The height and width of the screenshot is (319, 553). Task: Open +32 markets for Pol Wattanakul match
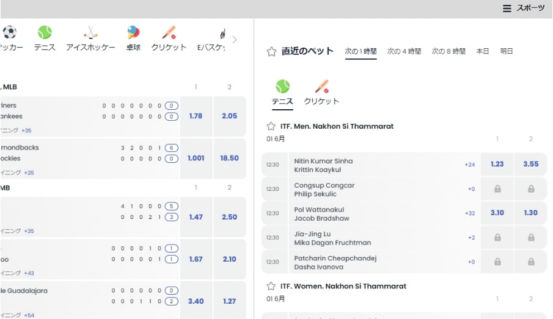[x=470, y=213]
